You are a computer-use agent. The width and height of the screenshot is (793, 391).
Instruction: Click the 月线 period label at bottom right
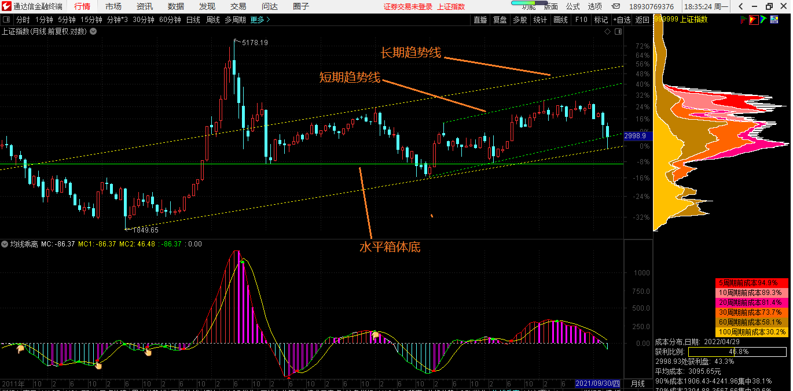637,383
